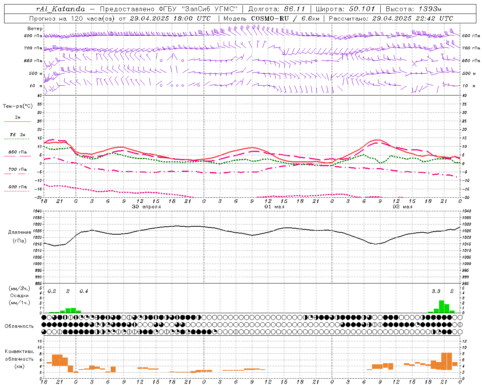The image size is (482, 385).
Task: Click the 02 мая date label
Action: point(403,207)
